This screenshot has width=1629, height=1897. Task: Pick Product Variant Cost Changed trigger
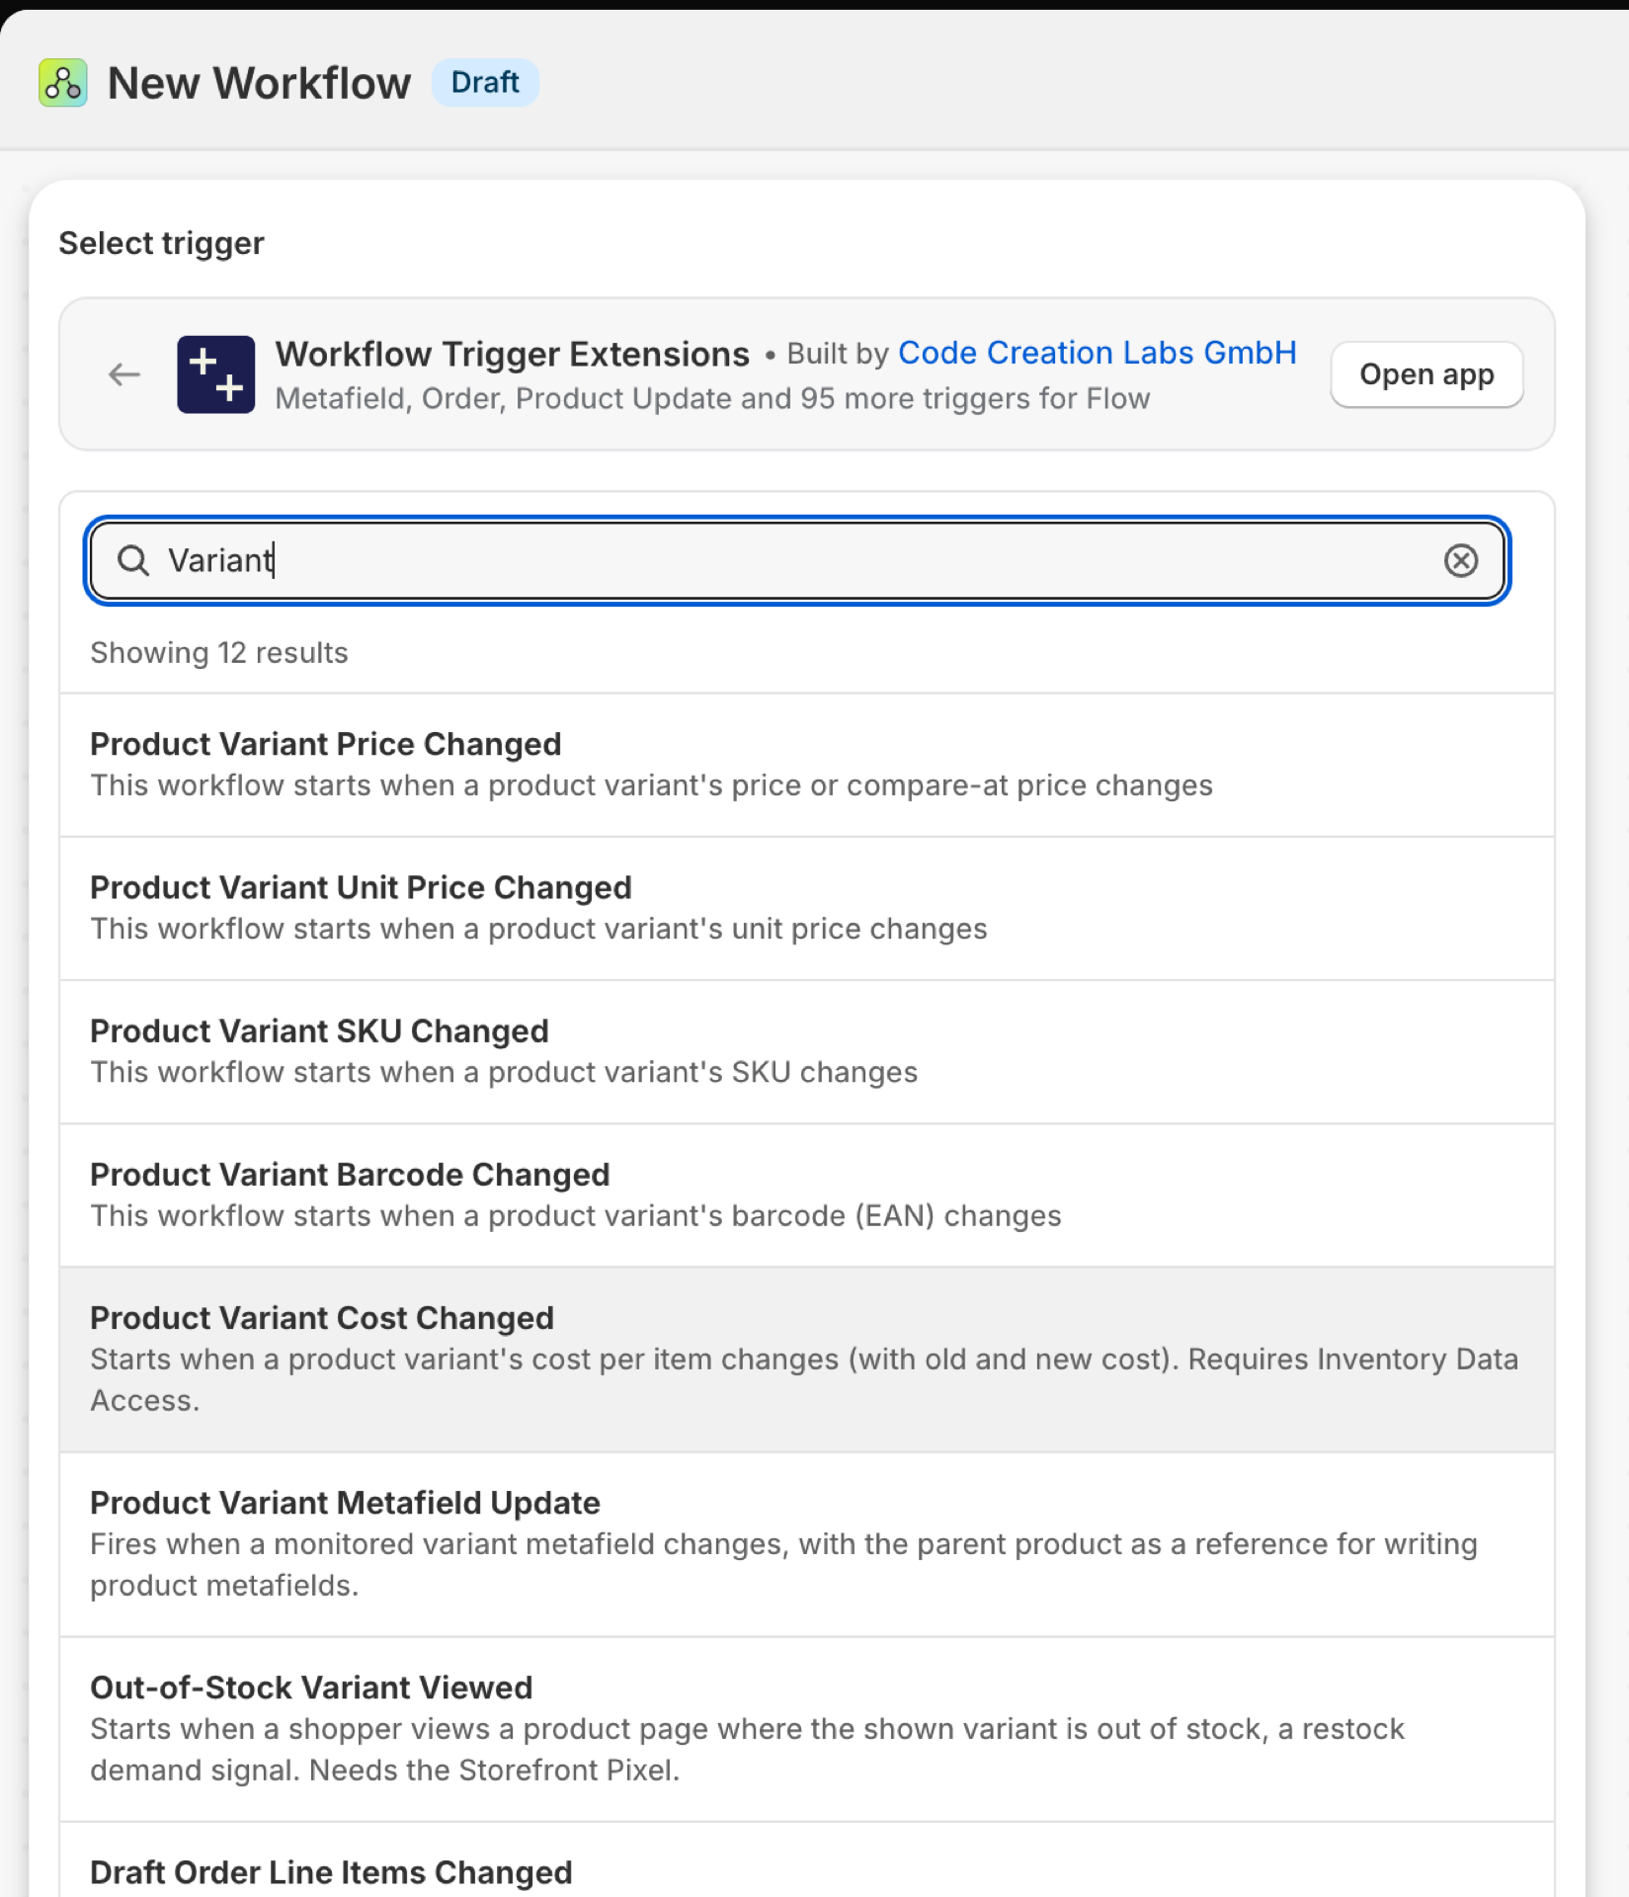pos(806,1359)
